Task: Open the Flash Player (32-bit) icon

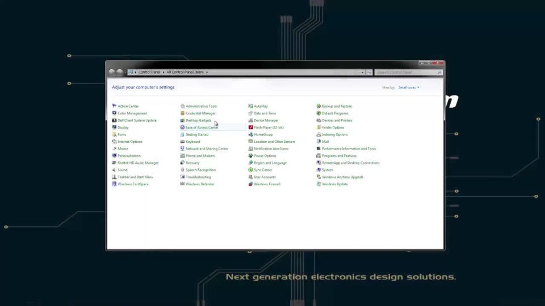Action: pyautogui.click(x=250, y=127)
